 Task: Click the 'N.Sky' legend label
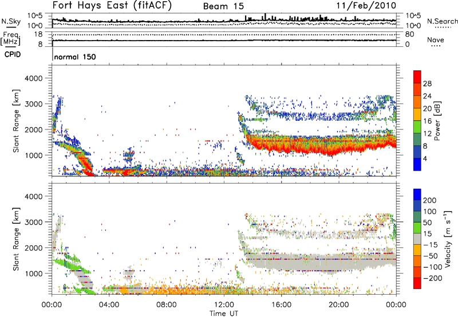[11, 21]
